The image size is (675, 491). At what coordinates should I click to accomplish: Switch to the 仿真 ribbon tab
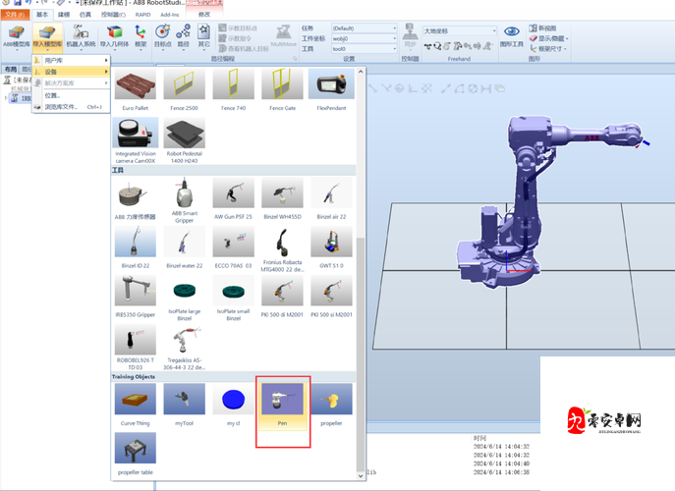85,15
